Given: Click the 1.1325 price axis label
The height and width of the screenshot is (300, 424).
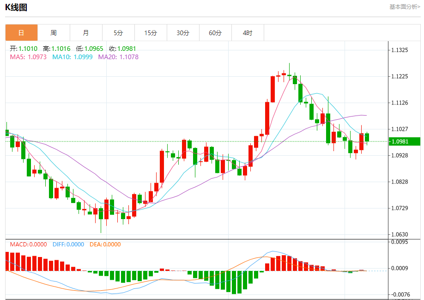Looking at the screenshot, I should click(x=400, y=50).
